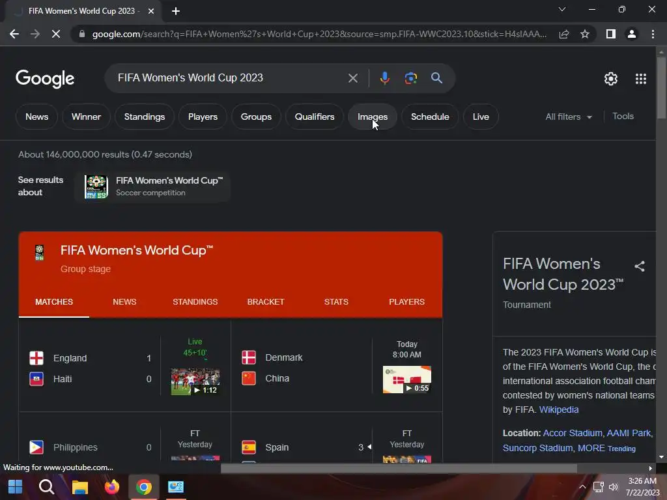Click the vertical page scrollbar
667x500 pixels.
[661, 87]
